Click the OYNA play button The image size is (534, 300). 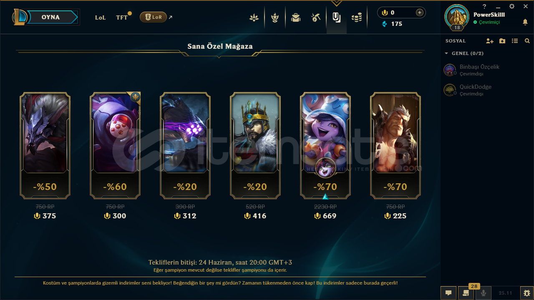[x=50, y=17]
